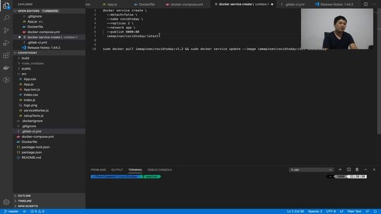Open the Output panel tab
Screen dimensions: 381x214
117,170
